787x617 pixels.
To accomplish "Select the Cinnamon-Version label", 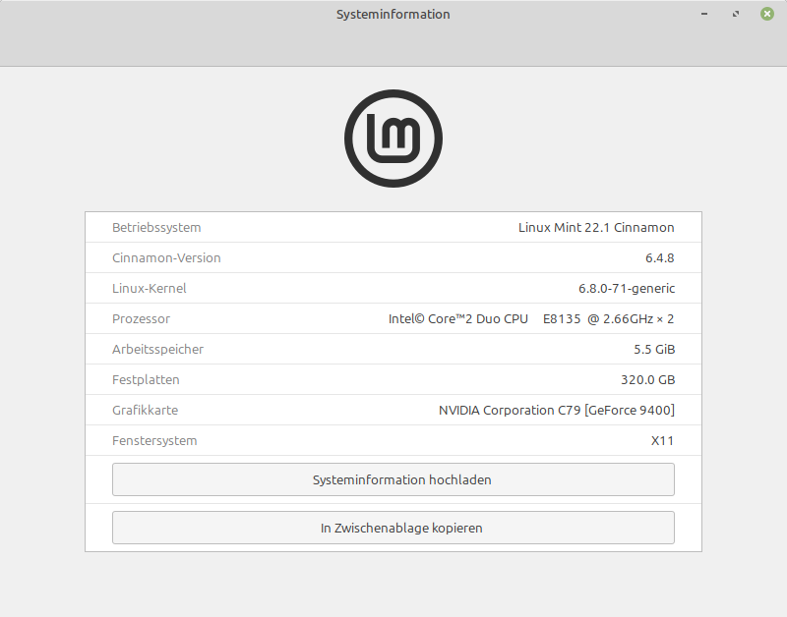I will (x=166, y=258).
